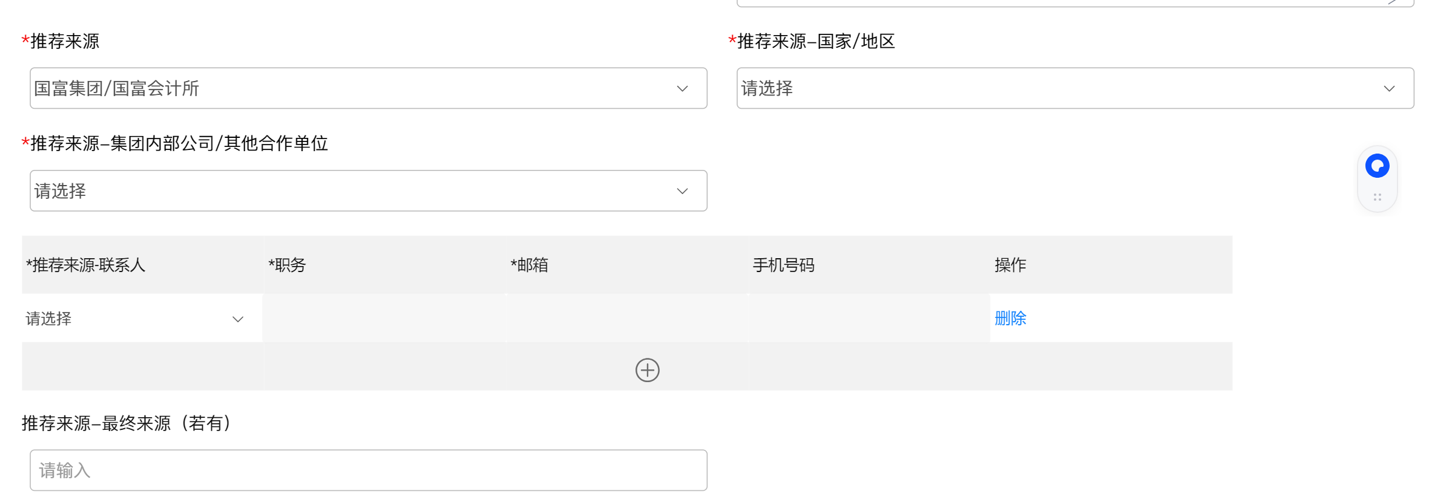This screenshot has height=497, width=1432.
Task: Click the 推荐来源-联系人 column header
Action: [86, 265]
